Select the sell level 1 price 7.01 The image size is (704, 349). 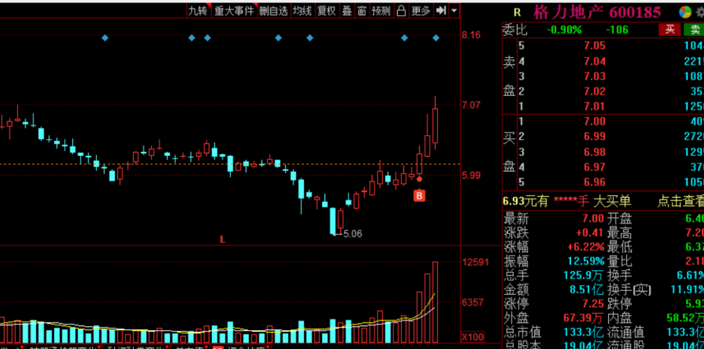594,106
